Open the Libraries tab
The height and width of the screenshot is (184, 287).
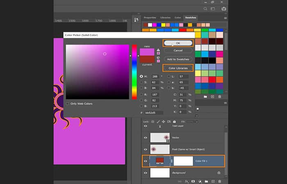165,18
